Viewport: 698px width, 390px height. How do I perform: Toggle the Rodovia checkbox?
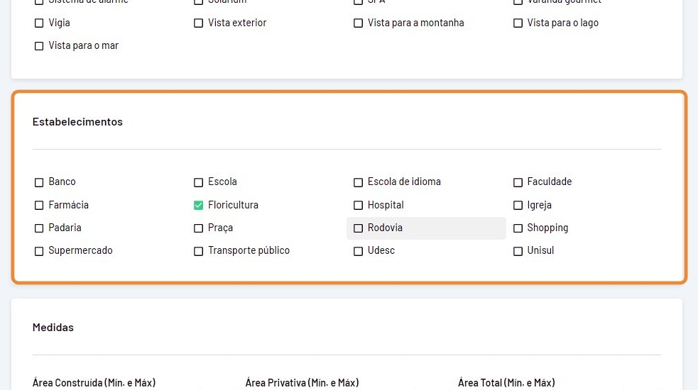coord(359,228)
